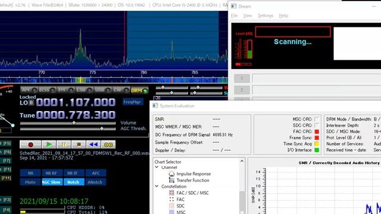The height and width of the screenshot is (214, 381).
Task: Toggle the ANotch auto notch button
Action: coord(95,182)
